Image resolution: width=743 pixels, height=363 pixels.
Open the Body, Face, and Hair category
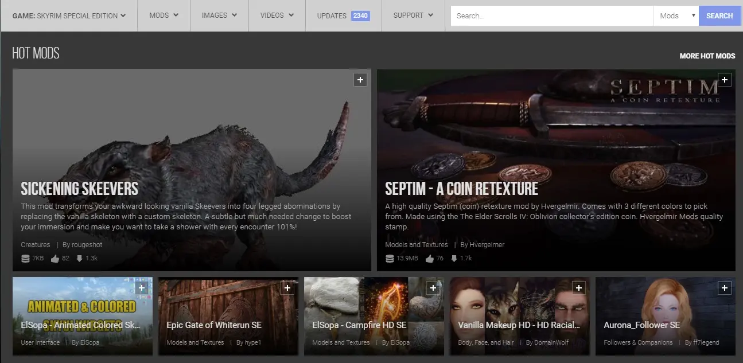coord(486,342)
